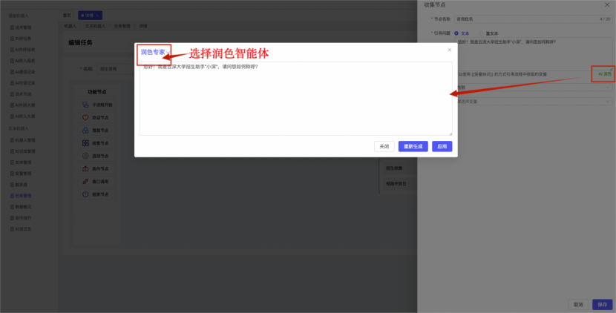Apply polished text with 应用 button
The width and height of the screenshot is (616, 313).
coord(442,147)
